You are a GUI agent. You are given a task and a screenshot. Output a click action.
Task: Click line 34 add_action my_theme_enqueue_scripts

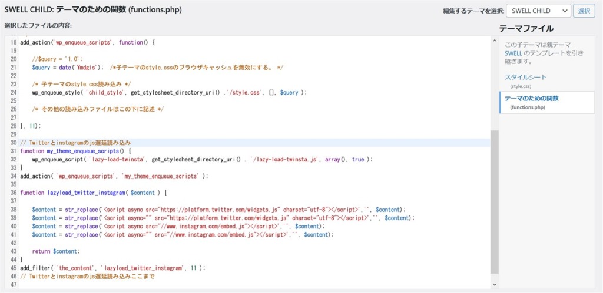pos(114,176)
